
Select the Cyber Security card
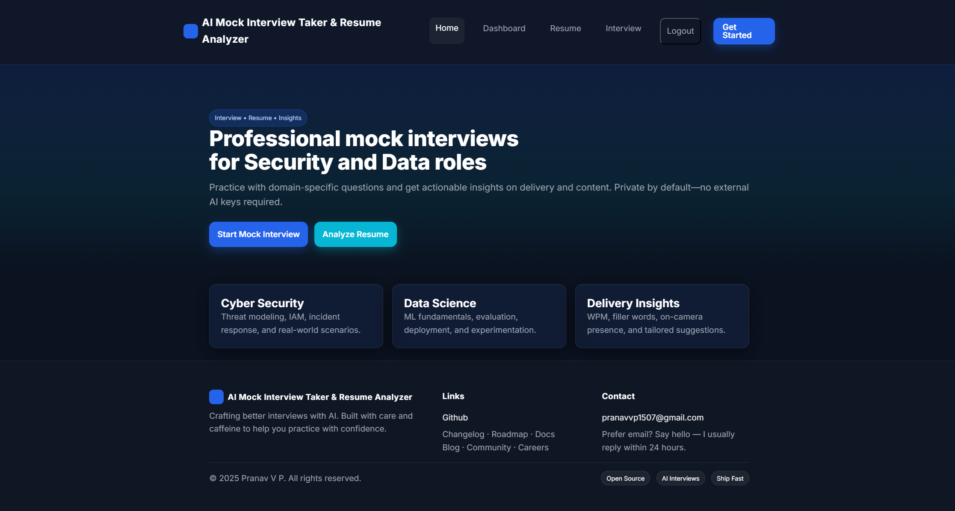tap(296, 316)
